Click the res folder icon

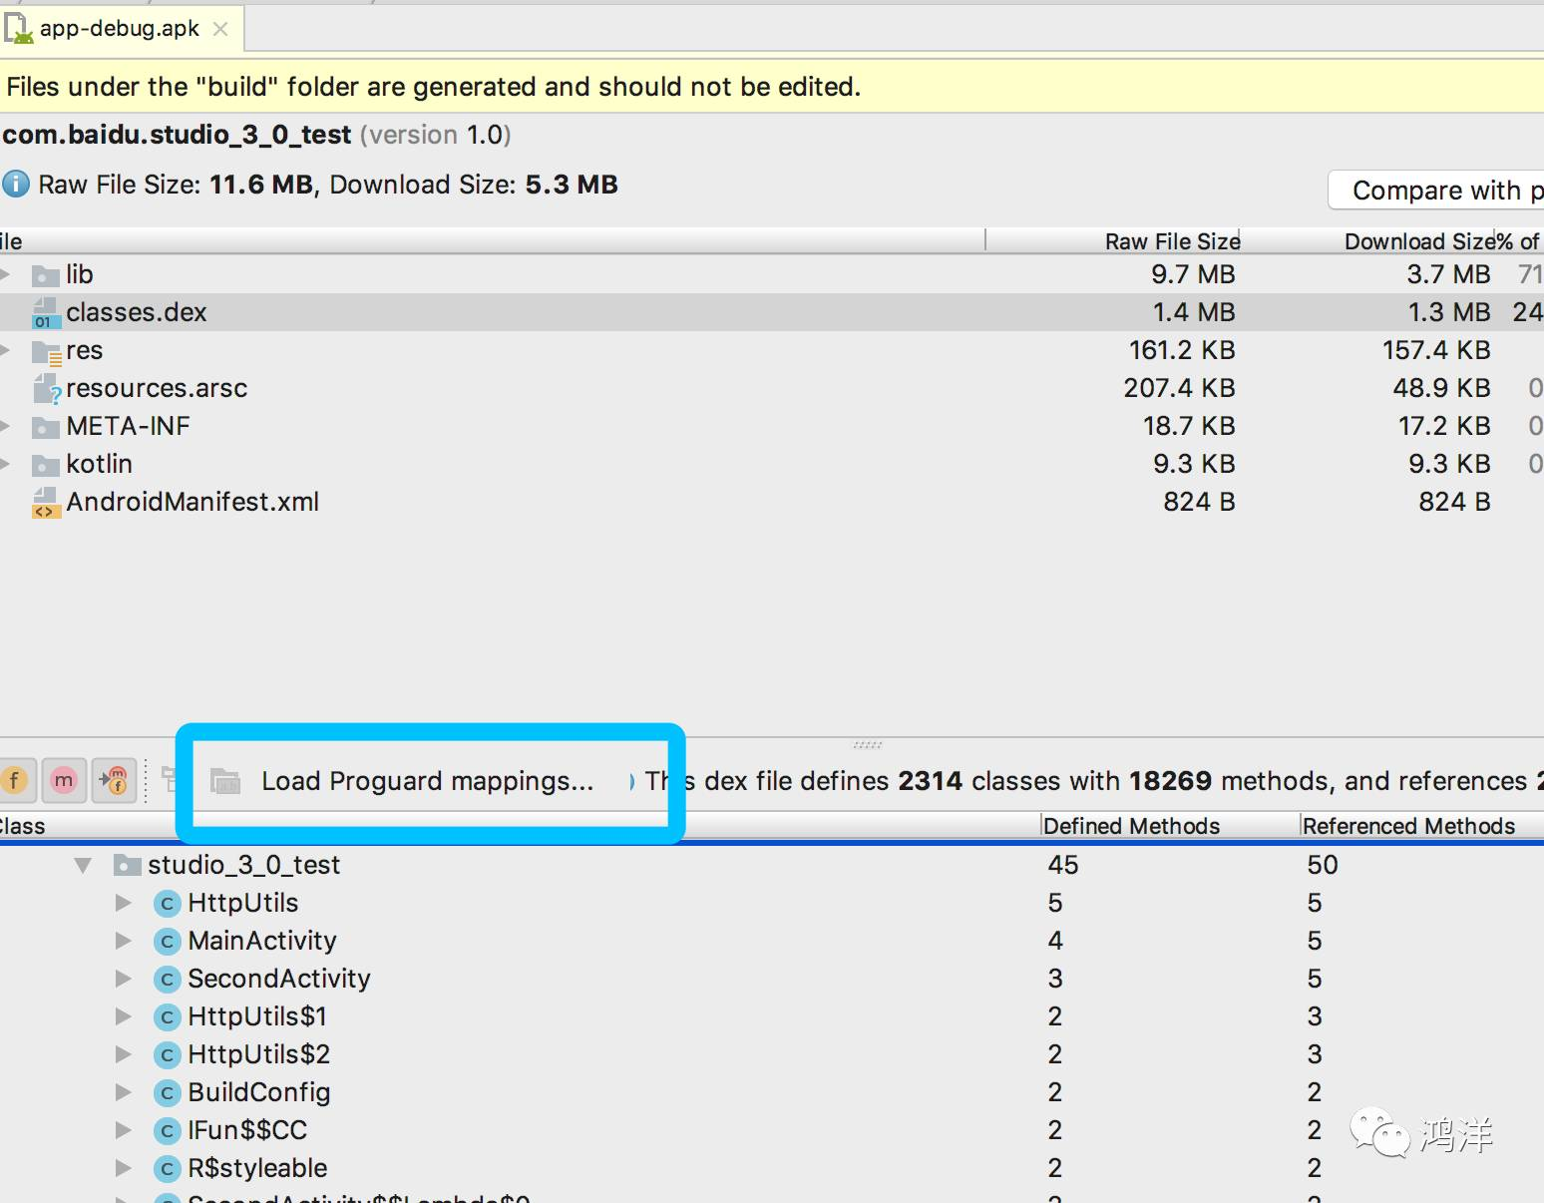tap(46, 351)
